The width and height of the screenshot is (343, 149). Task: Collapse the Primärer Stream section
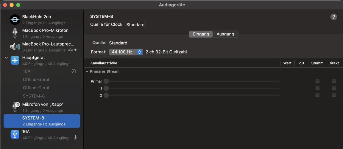(87, 72)
